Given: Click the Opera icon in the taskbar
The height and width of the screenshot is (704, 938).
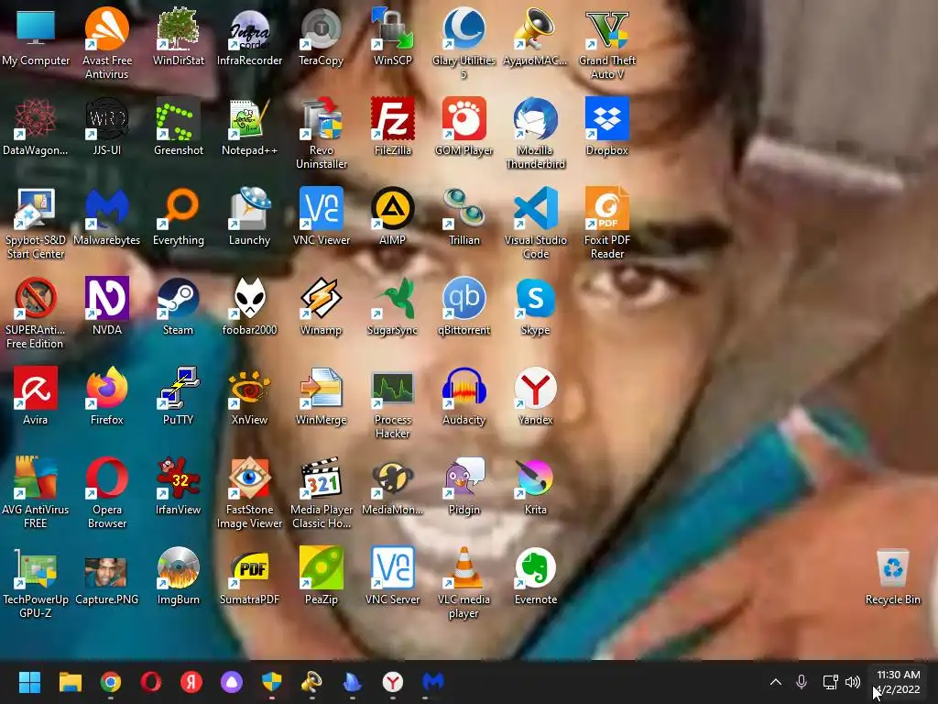Looking at the screenshot, I should [x=151, y=681].
